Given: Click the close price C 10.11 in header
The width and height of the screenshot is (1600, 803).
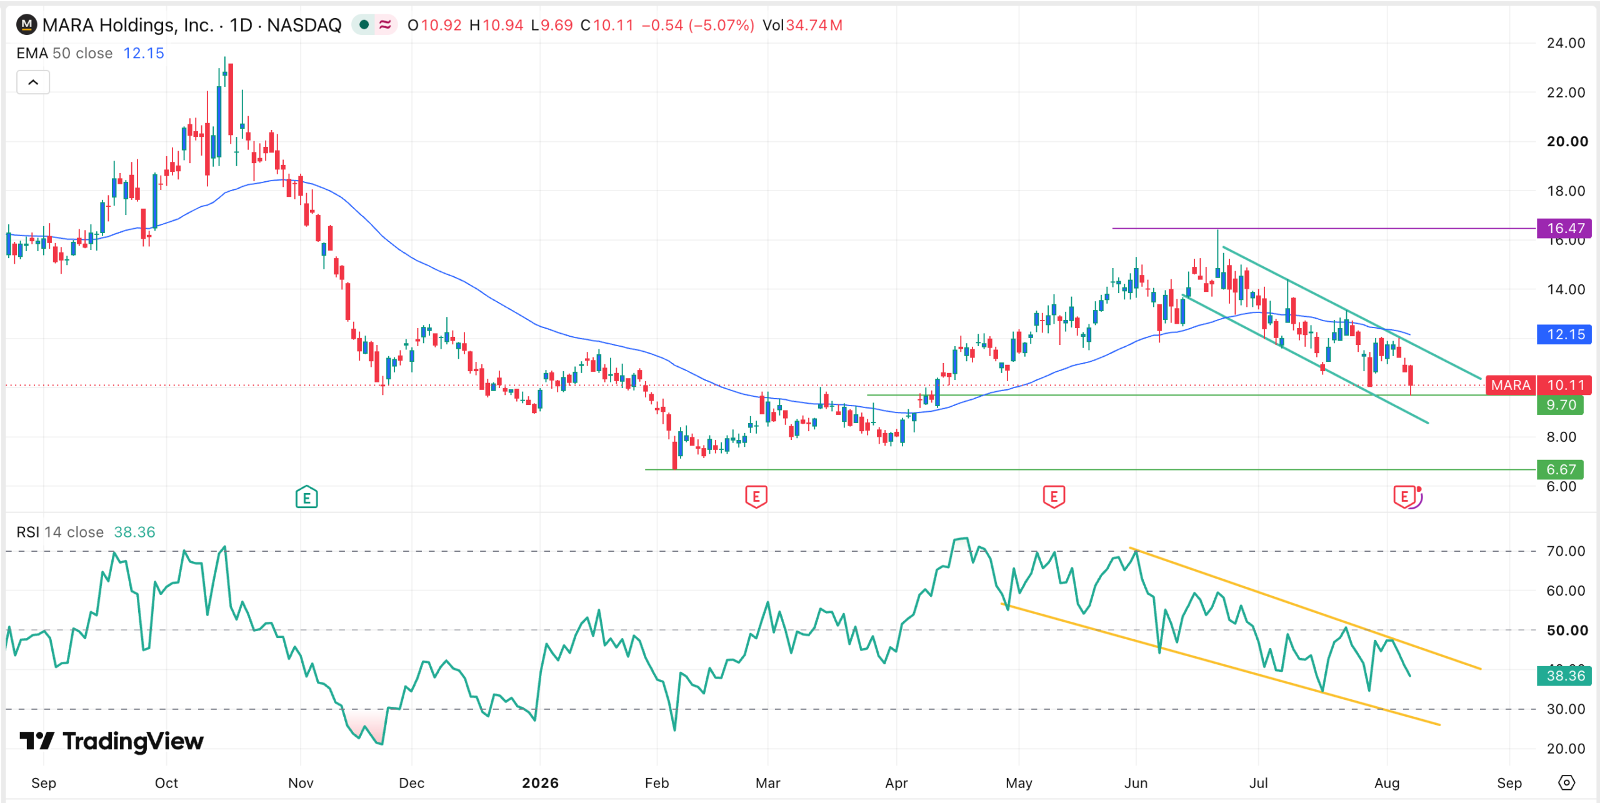Looking at the screenshot, I should [607, 25].
